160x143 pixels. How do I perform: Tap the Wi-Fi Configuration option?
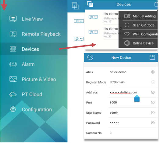click(x=140, y=34)
